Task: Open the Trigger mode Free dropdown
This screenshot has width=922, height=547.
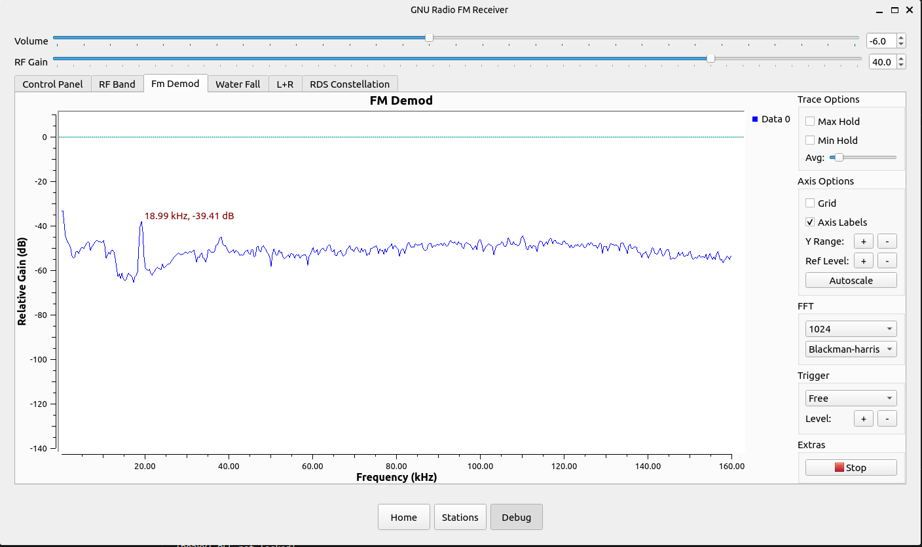Action: coord(851,398)
